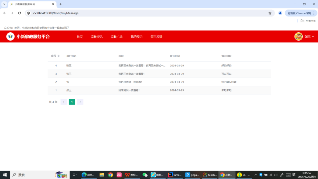Open 我的预约 page
The image size is (318, 179).
pos(136,37)
